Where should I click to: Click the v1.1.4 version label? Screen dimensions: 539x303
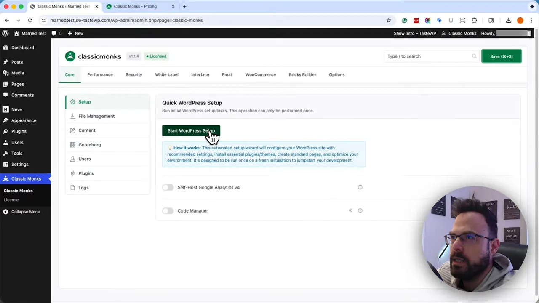(133, 56)
